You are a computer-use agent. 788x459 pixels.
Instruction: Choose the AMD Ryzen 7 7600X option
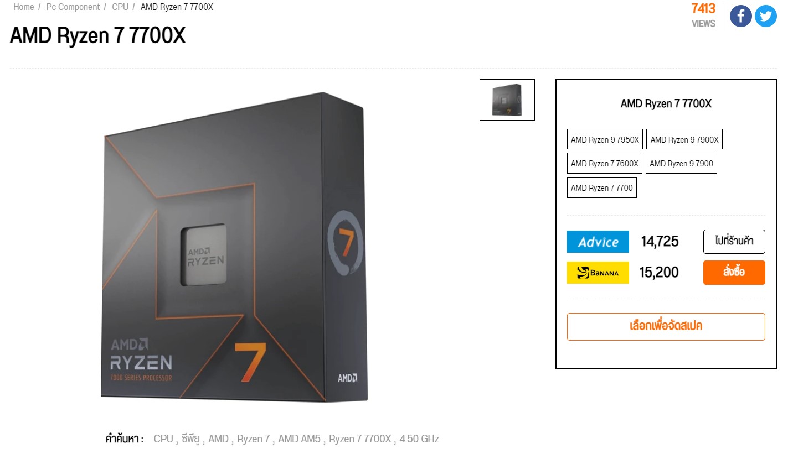click(x=605, y=164)
